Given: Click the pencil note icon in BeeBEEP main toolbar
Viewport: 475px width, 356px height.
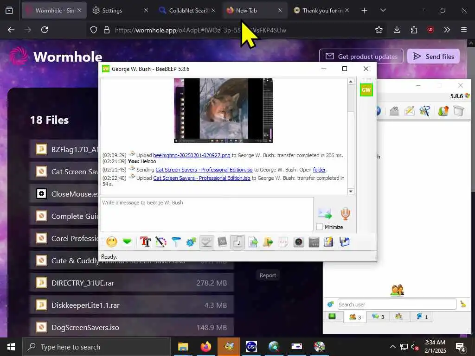Looking at the screenshot, I should pyautogui.click(x=409, y=111).
